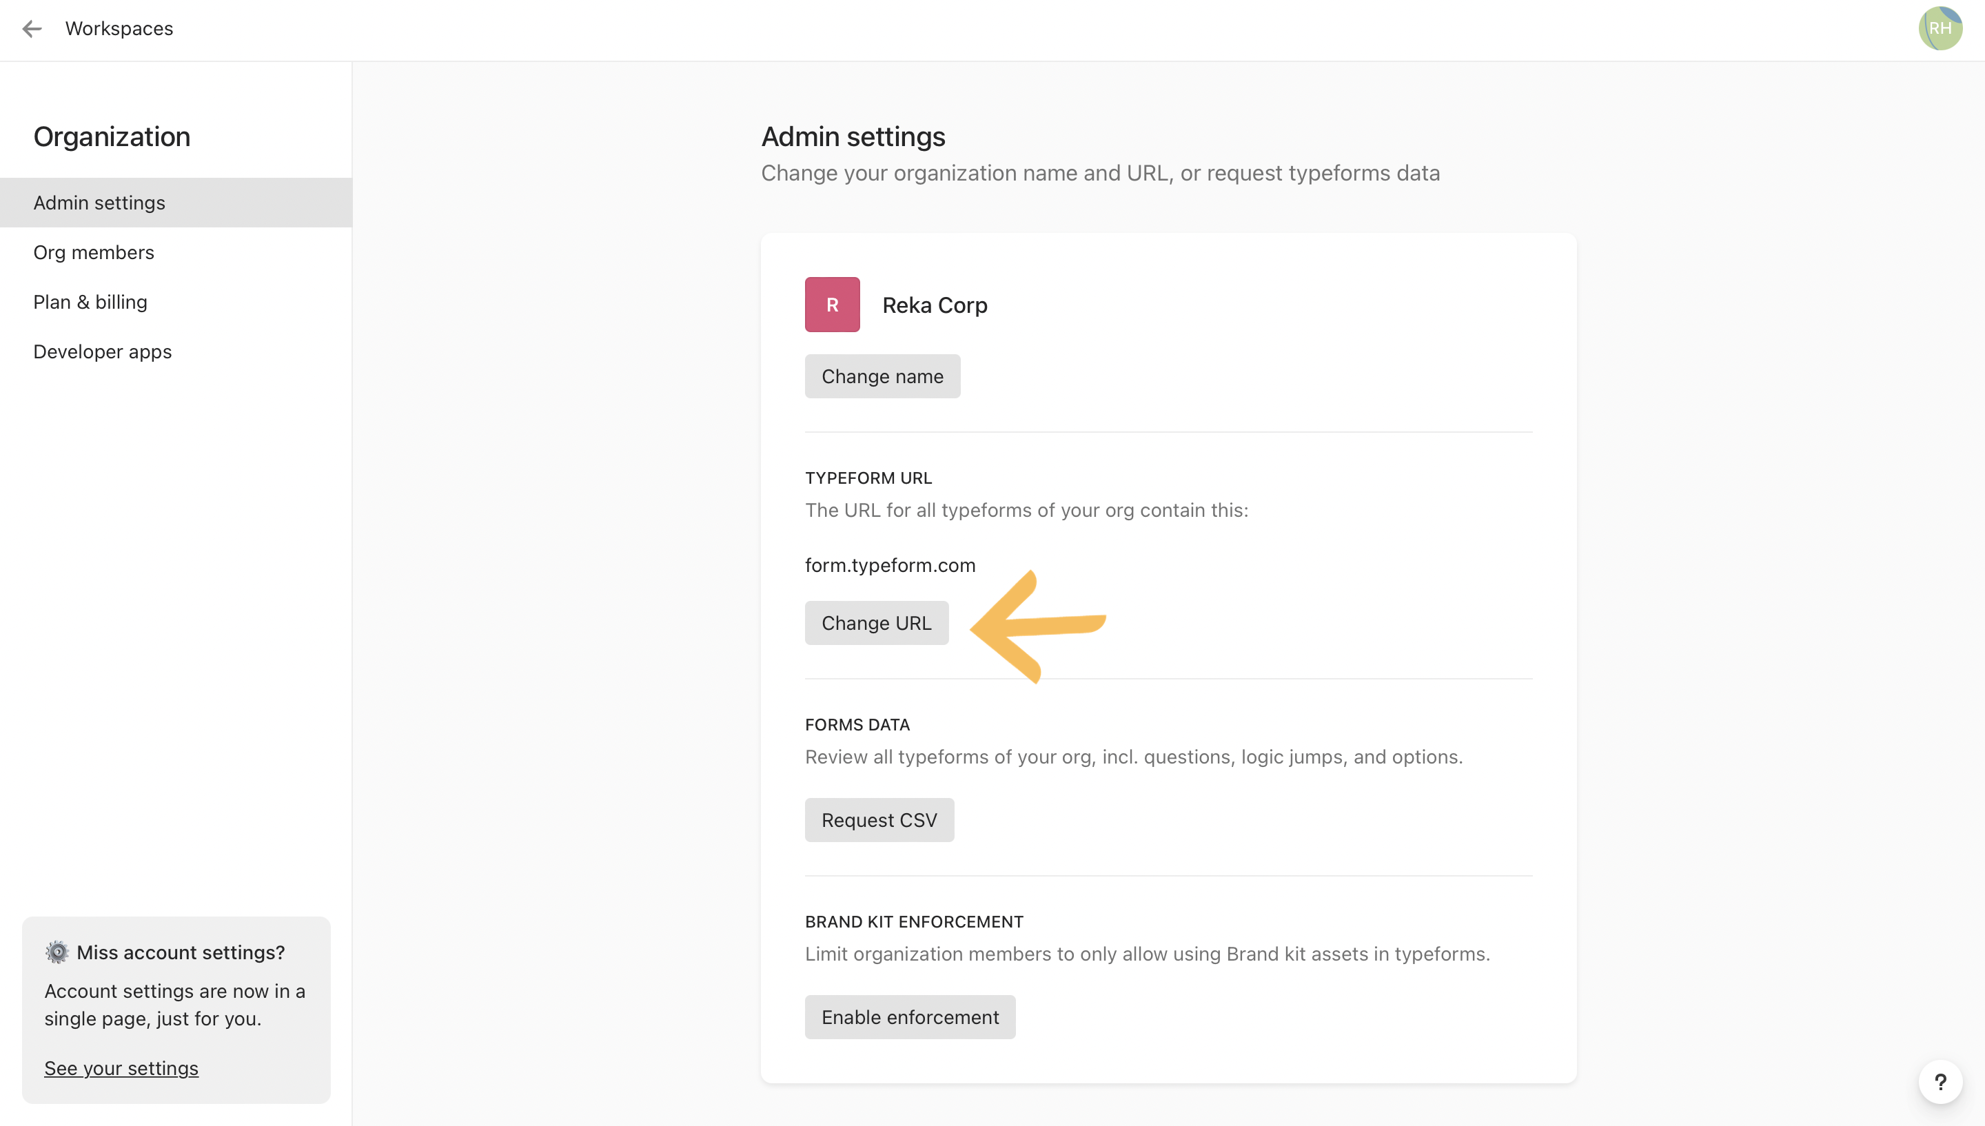Click the Reka Corp organization name

(x=935, y=305)
